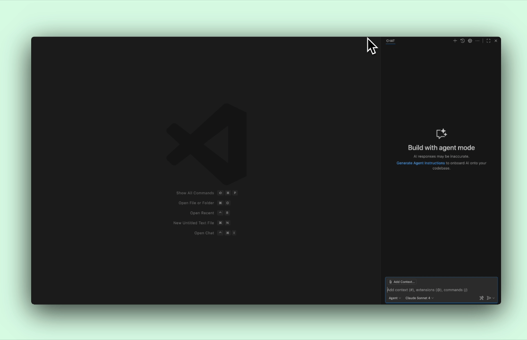Open Show All Commands from the welcome list
The width and height of the screenshot is (527, 340).
click(195, 193)
